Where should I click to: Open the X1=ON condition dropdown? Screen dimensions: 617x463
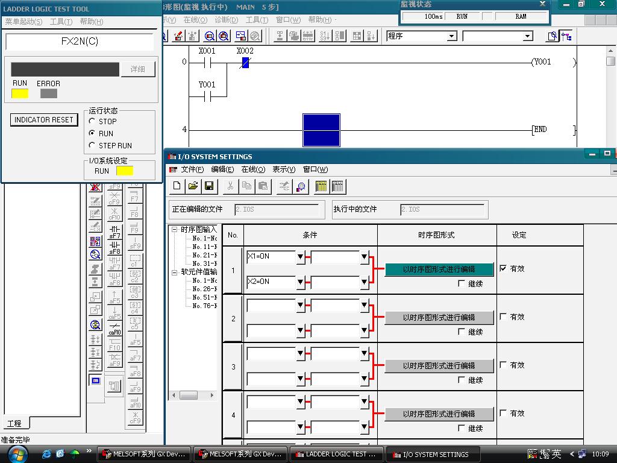click(301, 257)
